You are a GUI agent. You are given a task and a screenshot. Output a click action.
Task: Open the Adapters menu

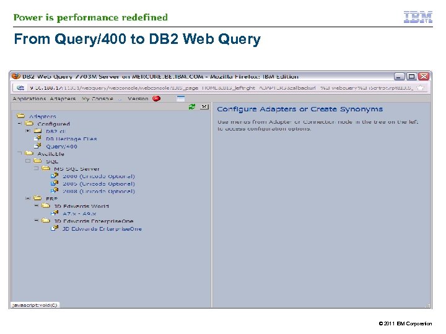coord(63,99)
